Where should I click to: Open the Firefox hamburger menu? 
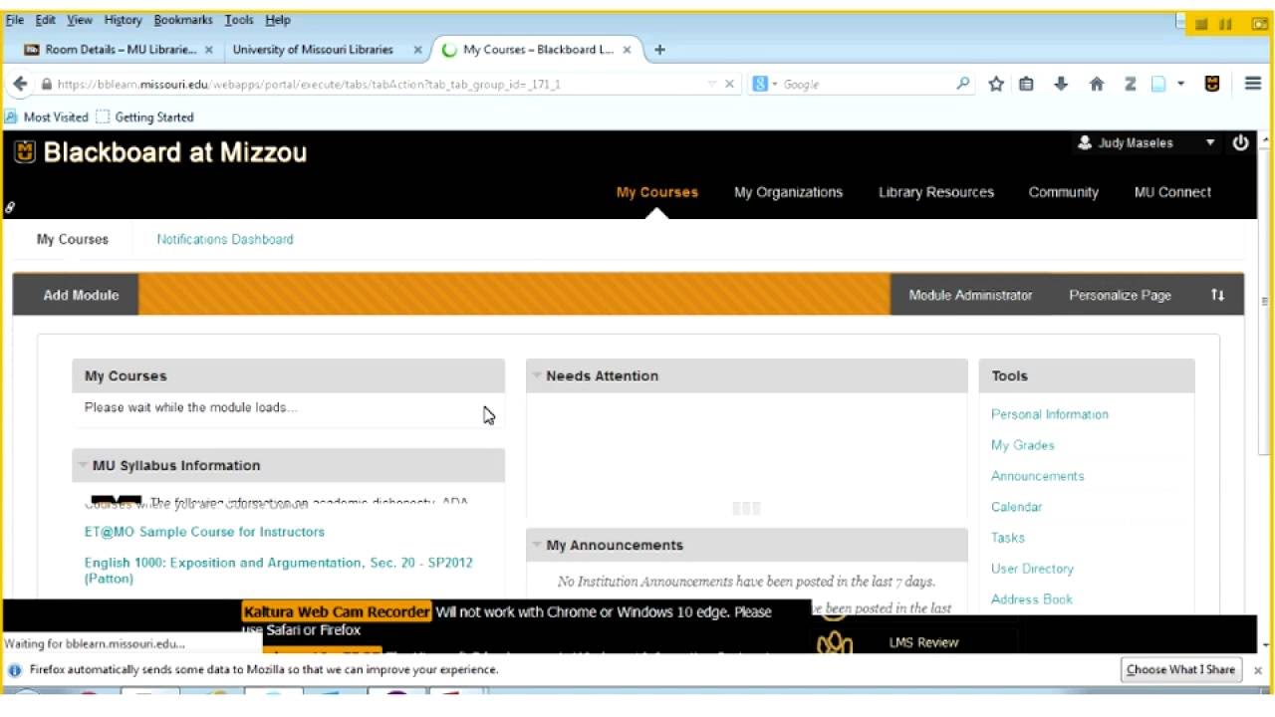1253,85
